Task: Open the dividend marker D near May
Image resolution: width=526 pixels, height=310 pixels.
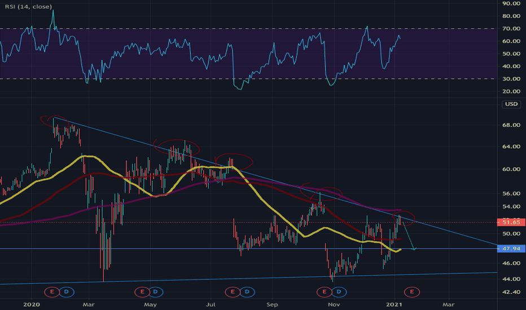Action: point(155,292)
